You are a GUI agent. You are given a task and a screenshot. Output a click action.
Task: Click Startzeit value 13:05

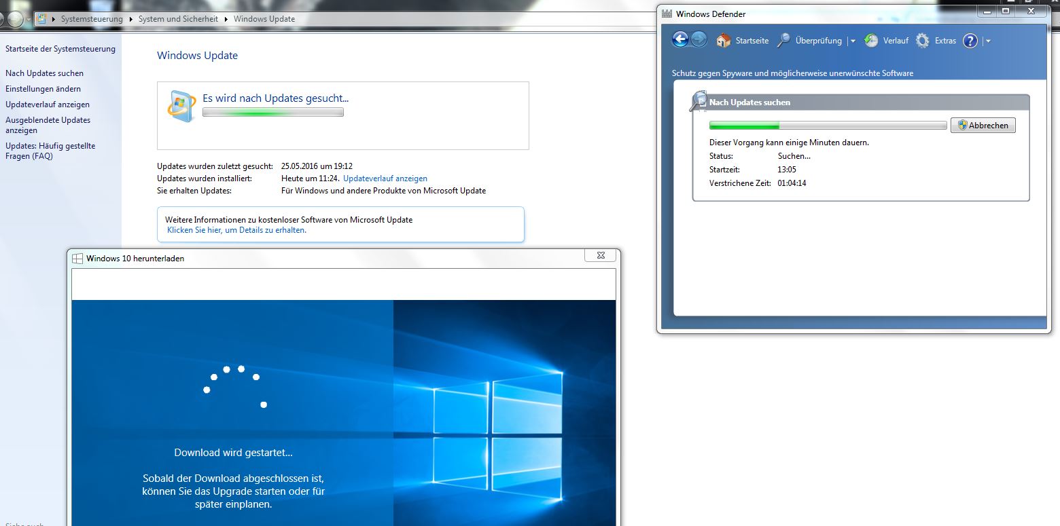787,170
